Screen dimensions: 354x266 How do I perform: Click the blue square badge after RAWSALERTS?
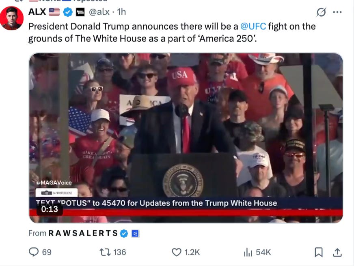coord(135,234)
